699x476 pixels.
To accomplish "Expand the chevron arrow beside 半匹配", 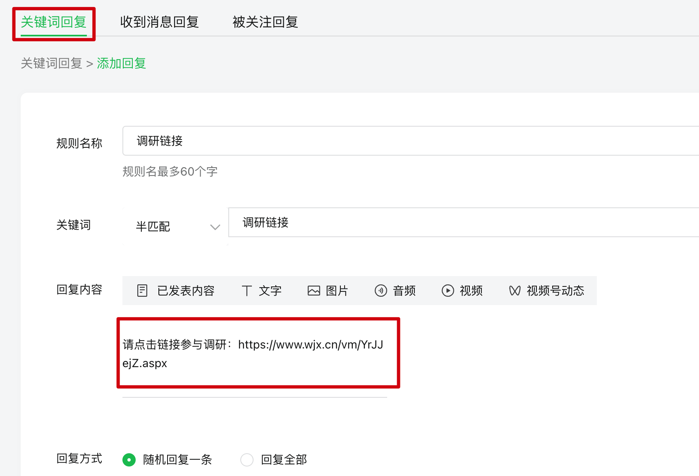I will pyautogui.click(x=215, y=227).
